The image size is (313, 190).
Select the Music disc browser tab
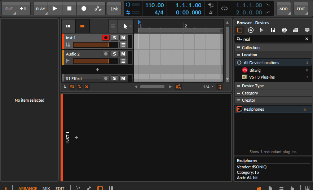pos(284,30)
